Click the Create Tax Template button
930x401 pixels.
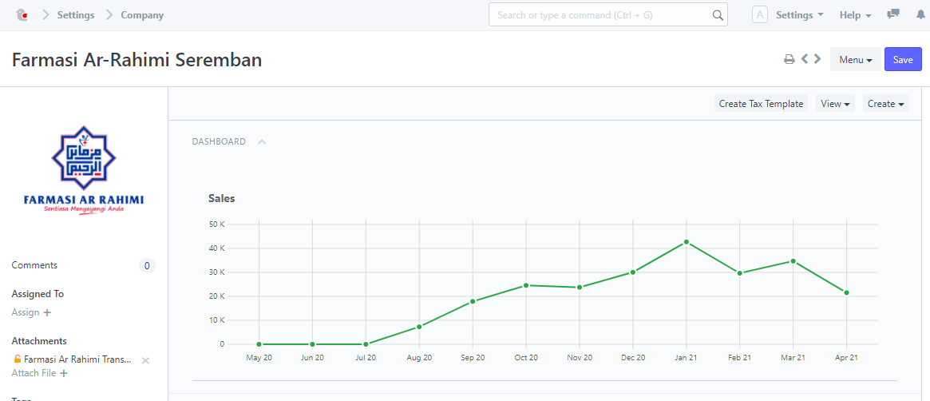tap(761, 103)
